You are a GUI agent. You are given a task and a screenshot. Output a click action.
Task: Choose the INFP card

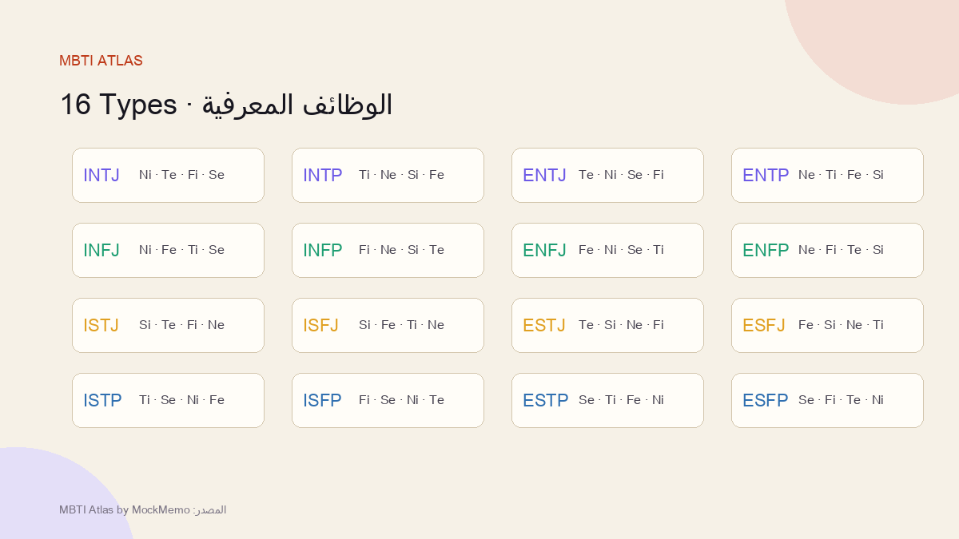click(x=388, y=250)
